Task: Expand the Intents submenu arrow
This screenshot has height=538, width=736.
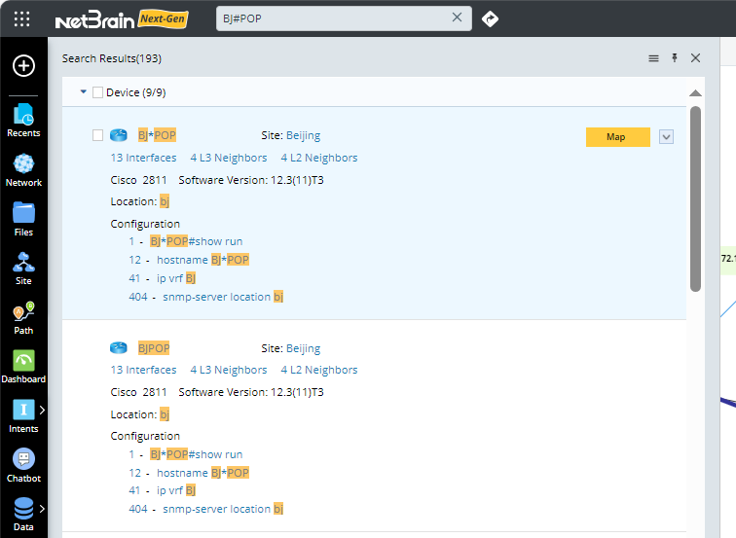Action: click(42, 410)
